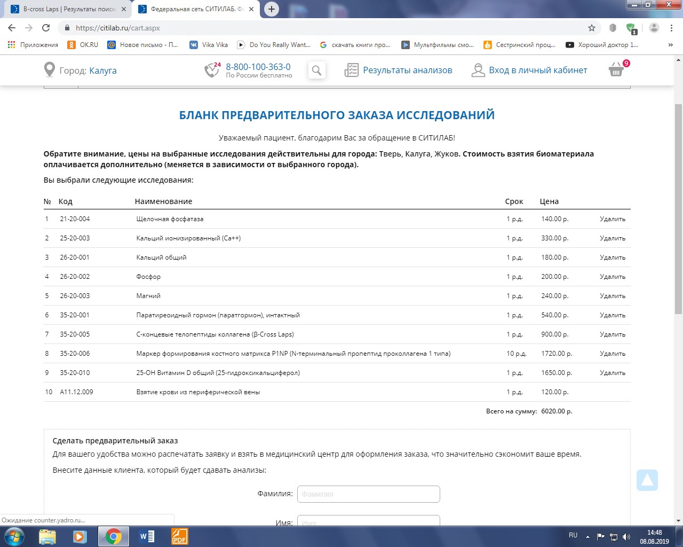This screenshot has width=683, height=547.
Task: Remove Кальций ионизированный from order
Action: pyautogui.click(x=613, y=238)
